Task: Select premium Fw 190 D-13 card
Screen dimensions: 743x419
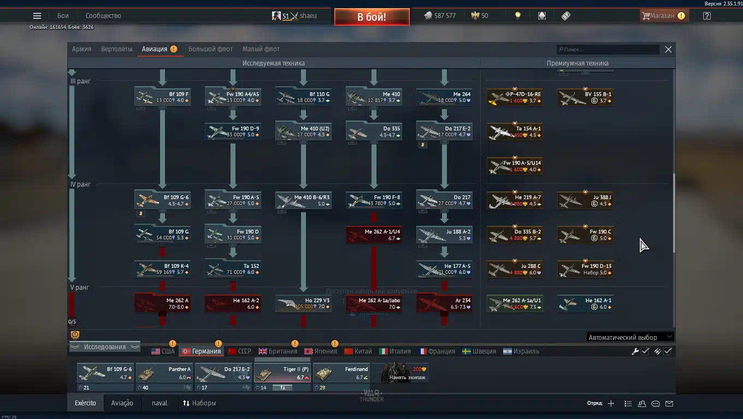Action: click(586, 269)
